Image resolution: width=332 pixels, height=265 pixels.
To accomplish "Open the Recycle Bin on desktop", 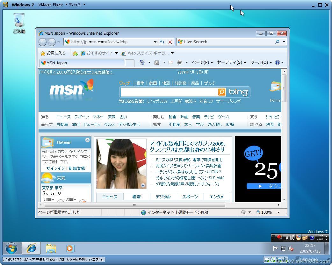I will [19, 22].
